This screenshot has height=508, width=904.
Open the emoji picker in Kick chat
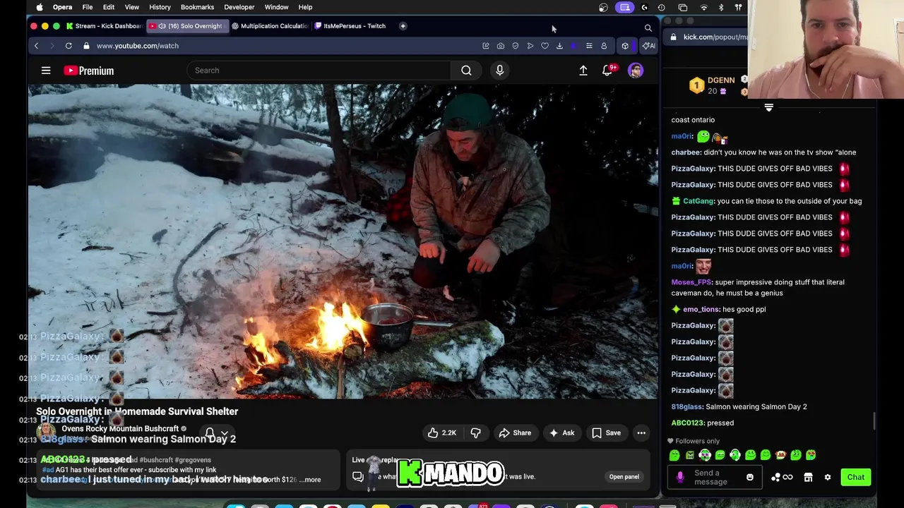point(750,478)
